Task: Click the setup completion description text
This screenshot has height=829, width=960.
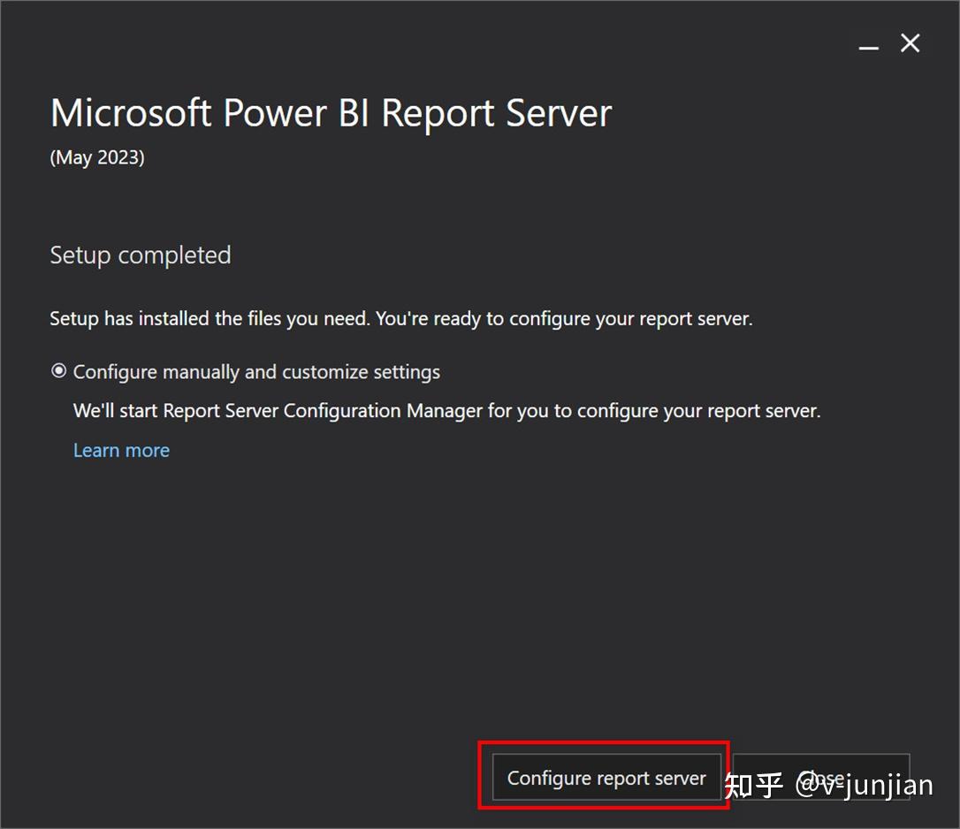Action: pyautogui.click(x=400, y=319)
